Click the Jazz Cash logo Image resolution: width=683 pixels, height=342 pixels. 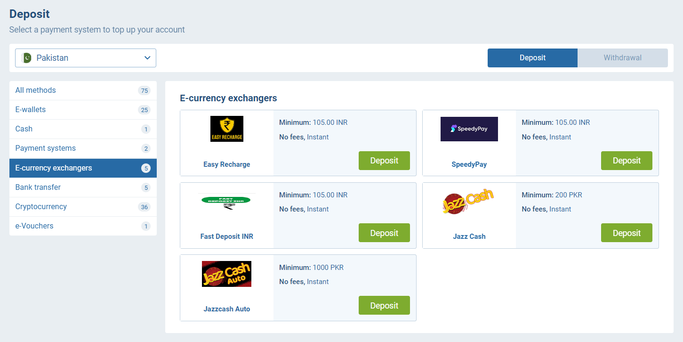pos(468,201)
